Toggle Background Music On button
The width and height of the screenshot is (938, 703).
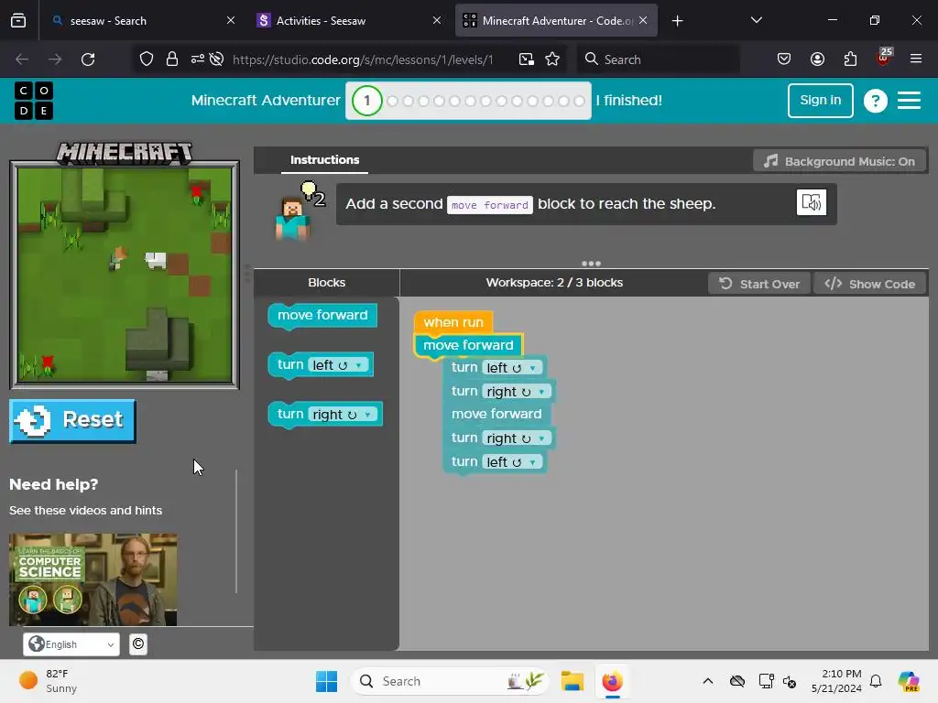(839, 161)
